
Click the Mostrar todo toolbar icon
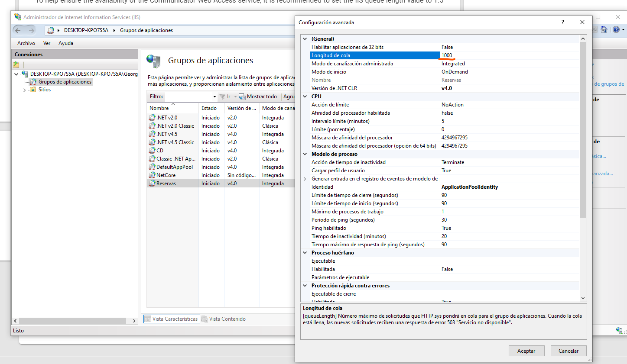point(242,97)
